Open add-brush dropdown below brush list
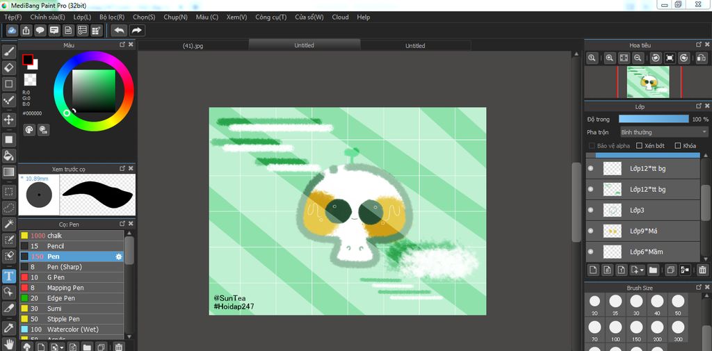712x351 pixels. [x=57, y=347]
